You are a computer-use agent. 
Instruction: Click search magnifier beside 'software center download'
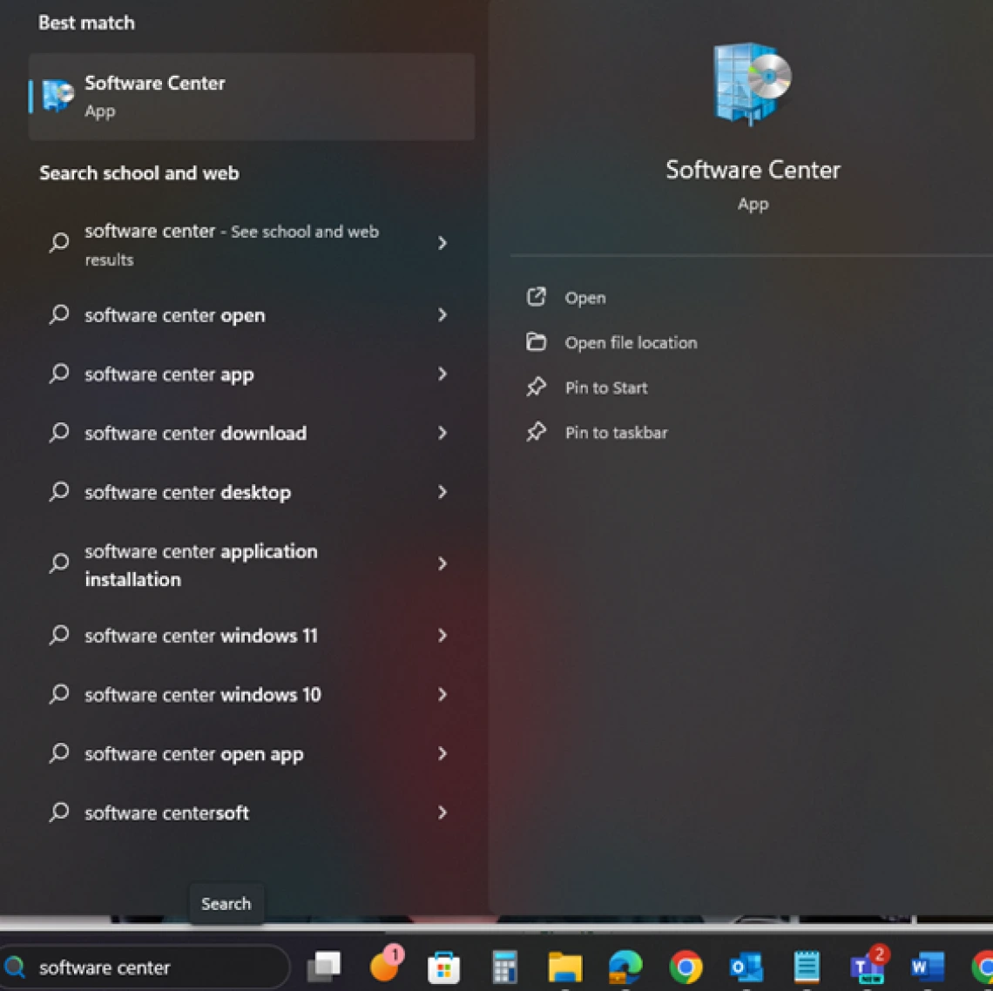click(x=59, y=433)
